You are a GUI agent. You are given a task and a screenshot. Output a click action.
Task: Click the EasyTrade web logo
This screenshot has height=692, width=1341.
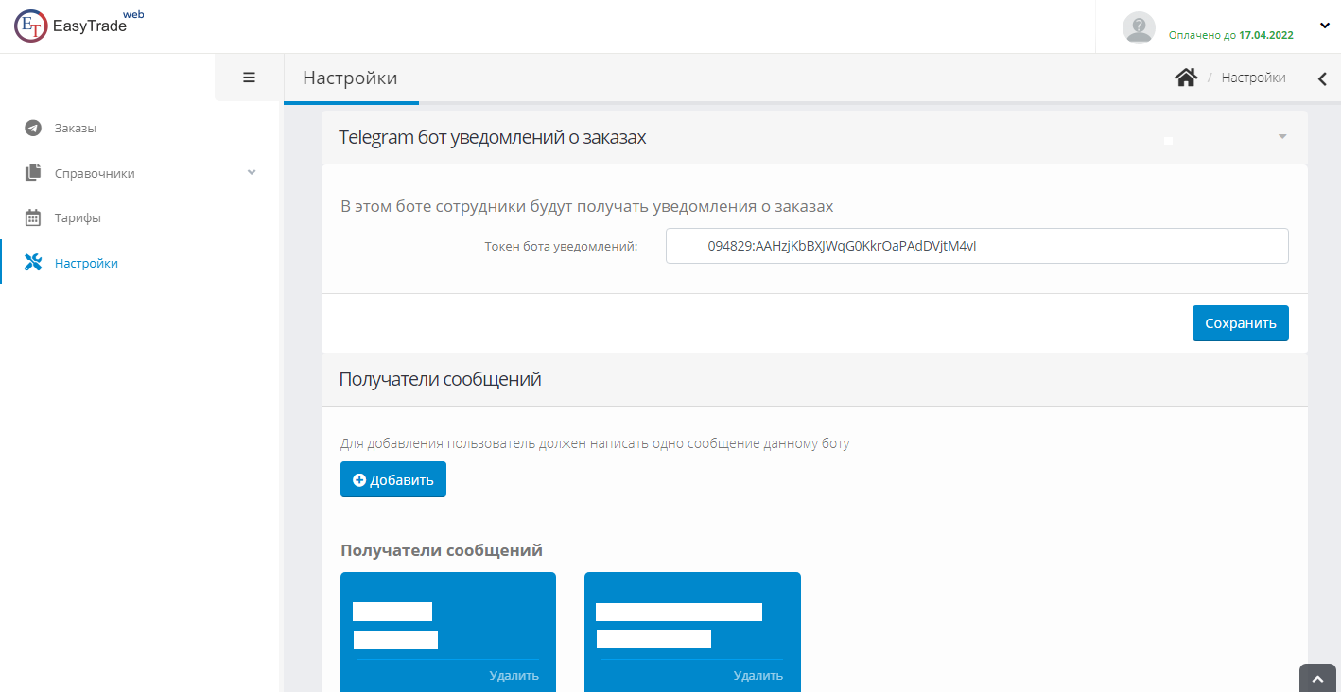click(x=79, y=26)
